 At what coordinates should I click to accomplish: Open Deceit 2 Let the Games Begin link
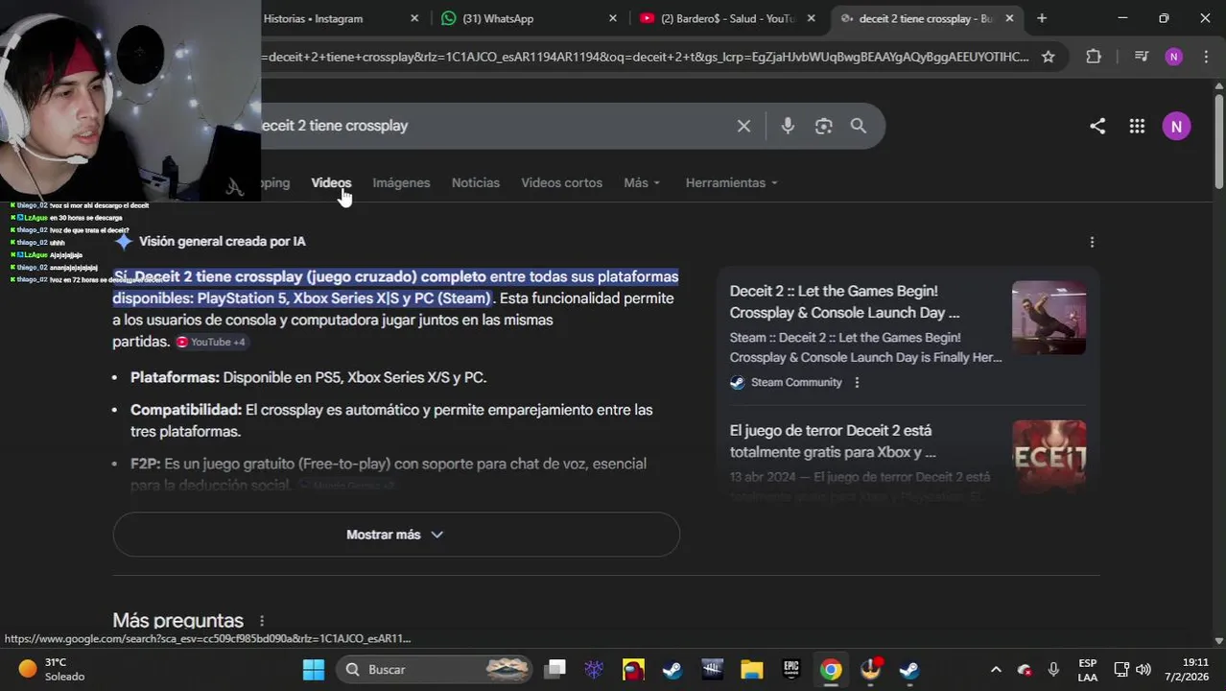tap(844, 301)
